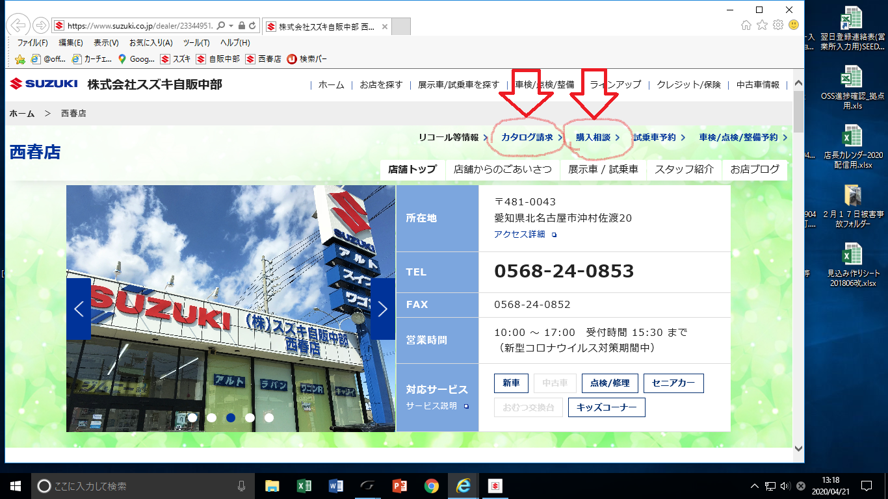This screenshot has height=499, width=888.
Task: Click the smiley feedback icon in IE toolbar
Action: [x=793, y=25]
